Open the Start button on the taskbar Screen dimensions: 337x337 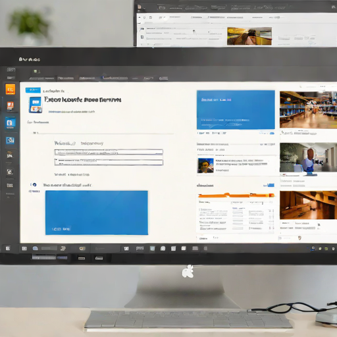pyautogui.click(x=8, y=248)
